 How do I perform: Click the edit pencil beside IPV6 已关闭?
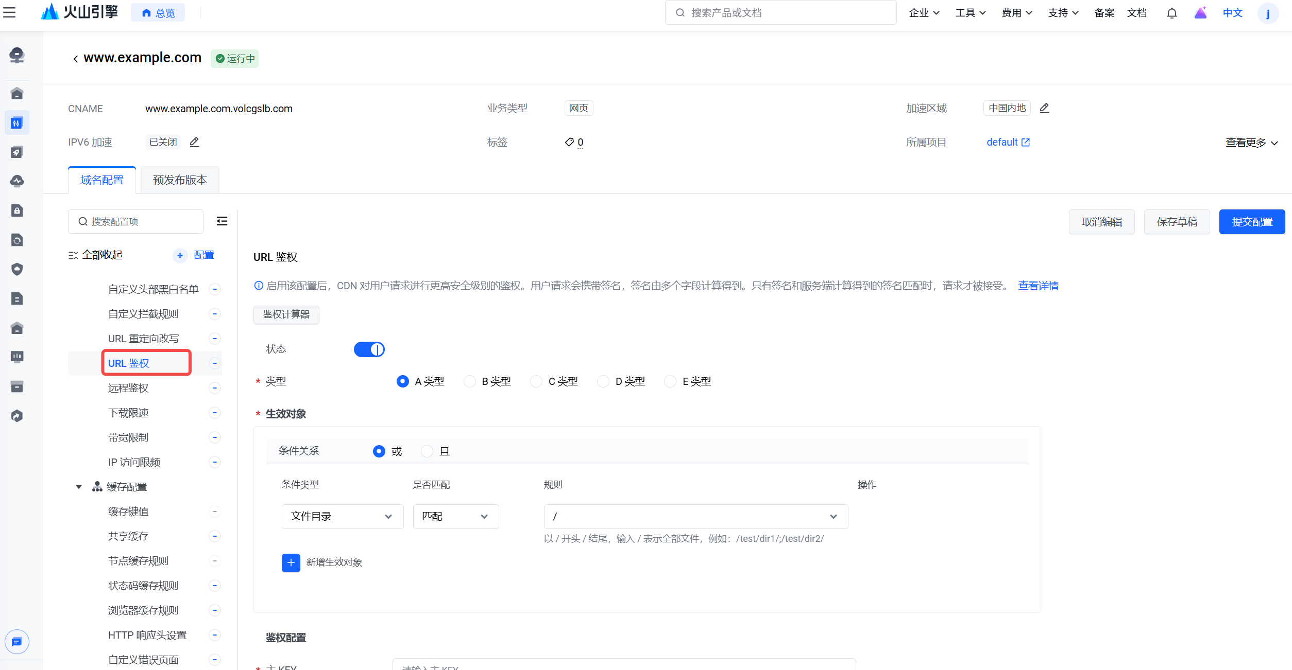pos(194,142)
